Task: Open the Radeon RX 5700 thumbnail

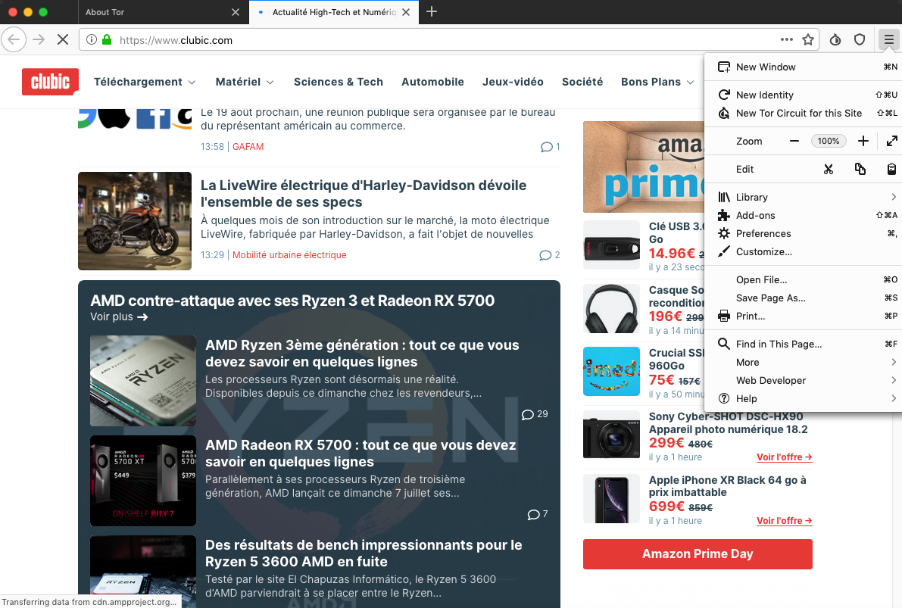Action: coord(143,481)
